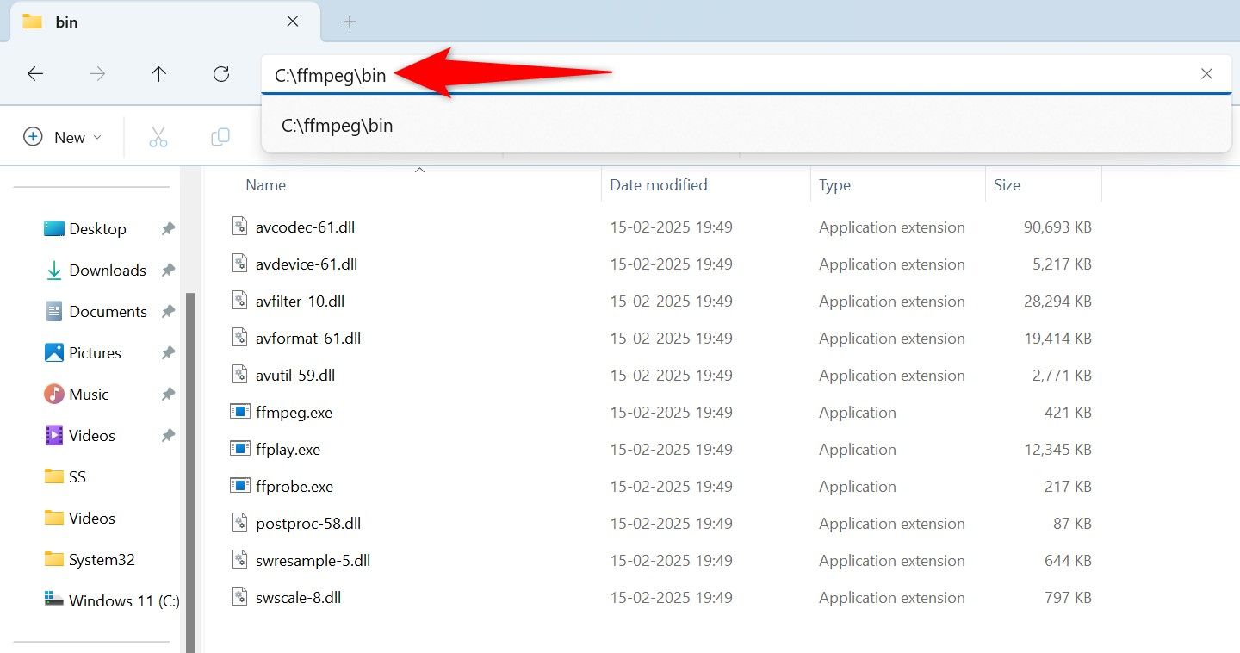Viewport: 1240px width, 653px height.
Task: Sort files by Date modified
Action: pyautogui.click(x=658, y=184)
